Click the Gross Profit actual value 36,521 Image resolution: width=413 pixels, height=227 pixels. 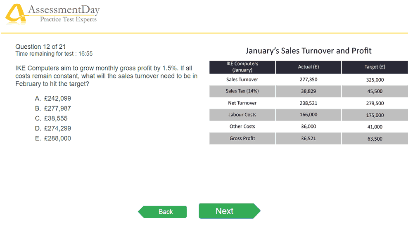pos(309,139)
